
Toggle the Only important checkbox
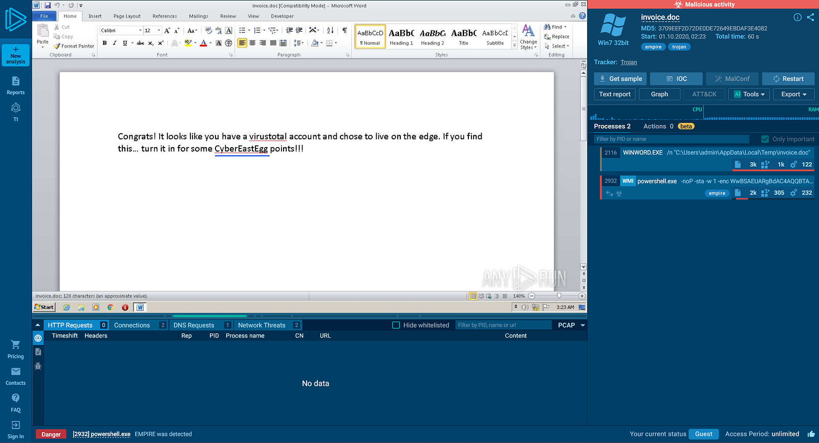765,139
